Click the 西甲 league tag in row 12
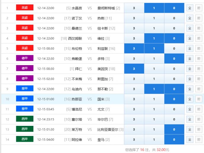Viewport: 204px width, 153px height. click(x=25, y=119)
